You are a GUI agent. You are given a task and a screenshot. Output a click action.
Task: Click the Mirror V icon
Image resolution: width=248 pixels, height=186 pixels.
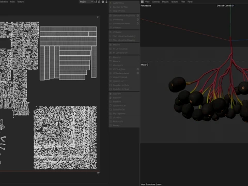tap(111, 61)
